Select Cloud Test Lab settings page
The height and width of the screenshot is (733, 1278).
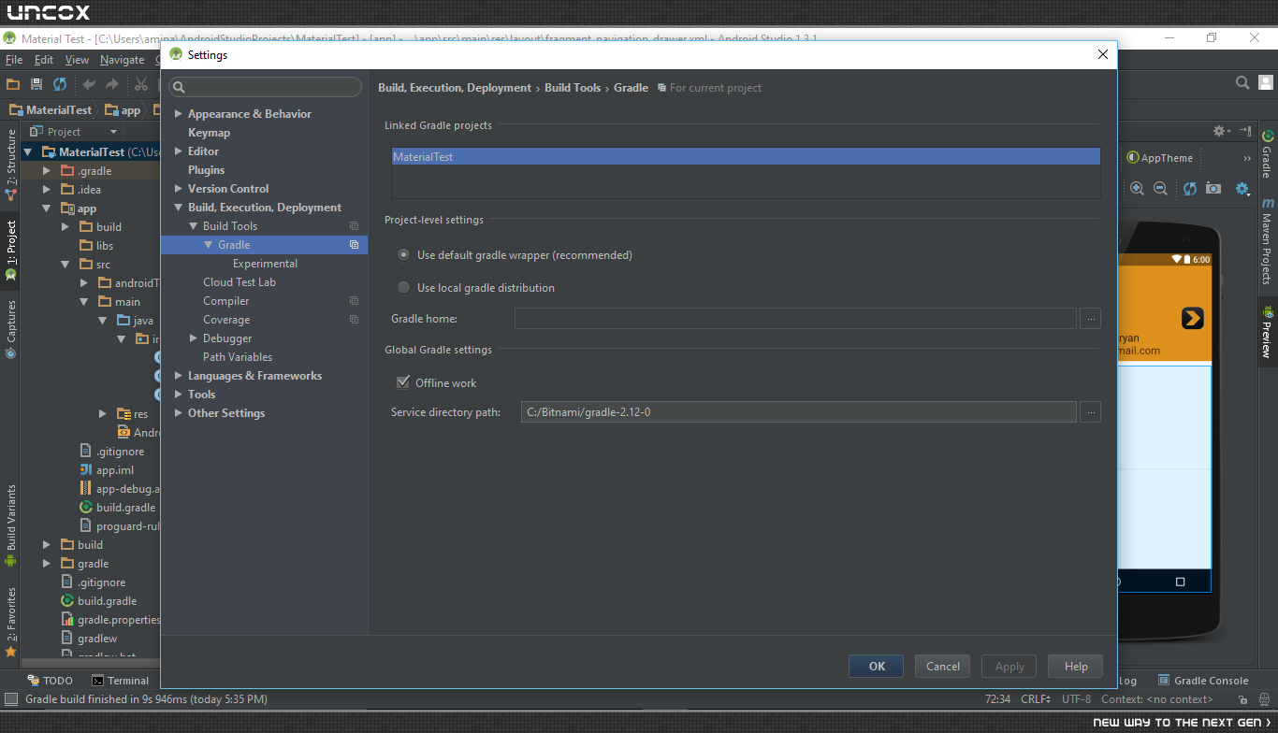(240, 282)
